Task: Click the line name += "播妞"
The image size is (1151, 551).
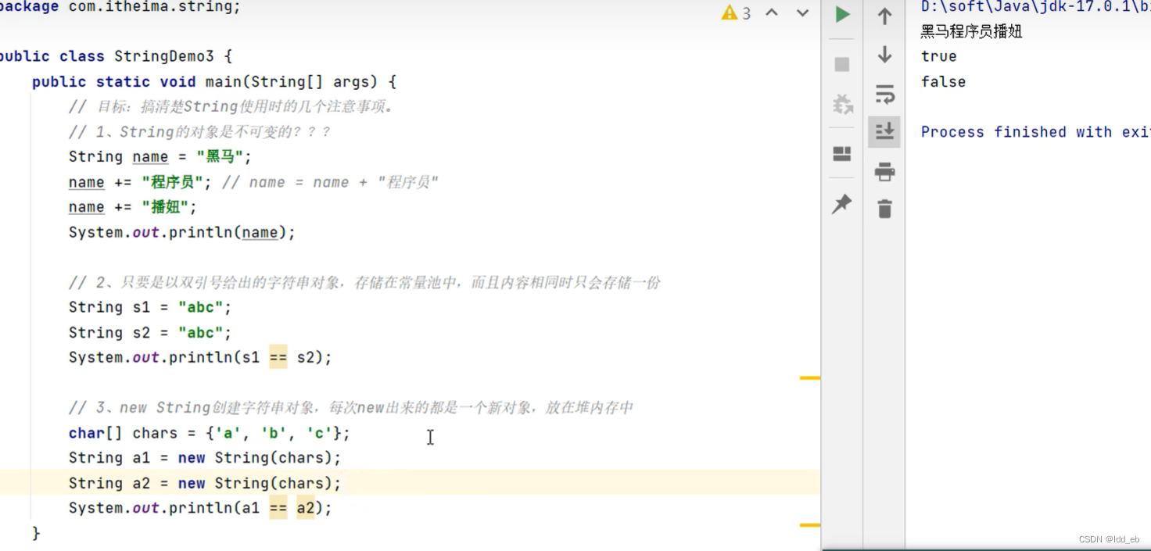Action: 133,207
